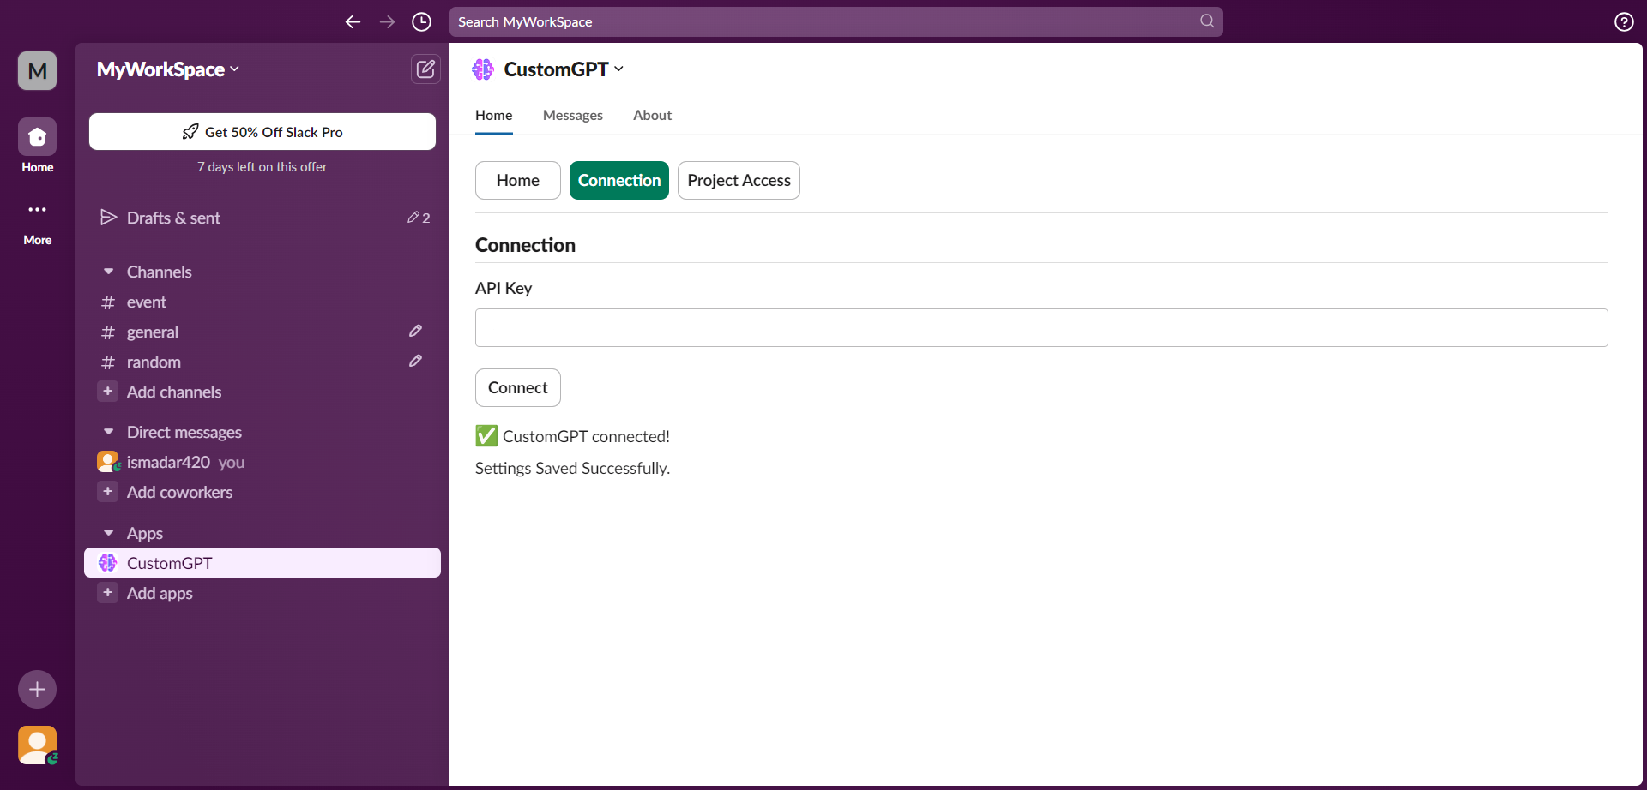Collapse the Direct messages section
The image size is (1647, 790).
click(x=108, y=432)
